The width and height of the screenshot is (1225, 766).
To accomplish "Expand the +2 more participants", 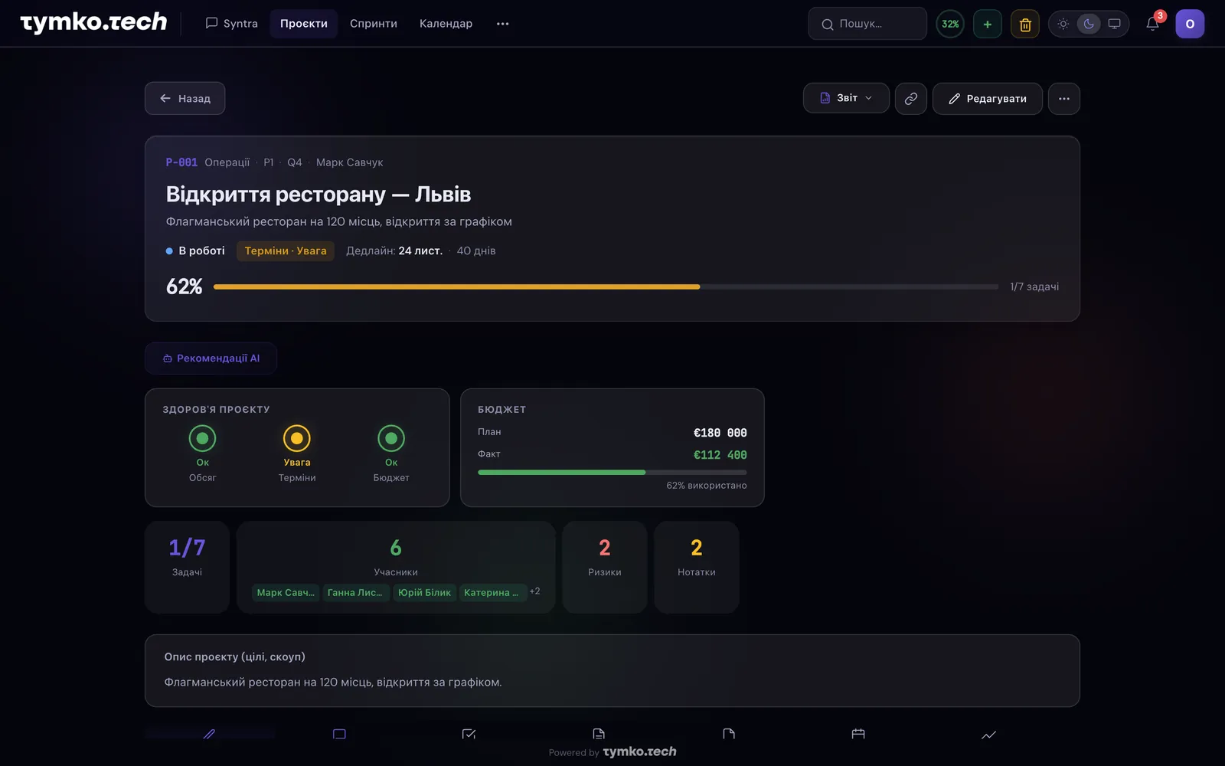I will [534, 591].
